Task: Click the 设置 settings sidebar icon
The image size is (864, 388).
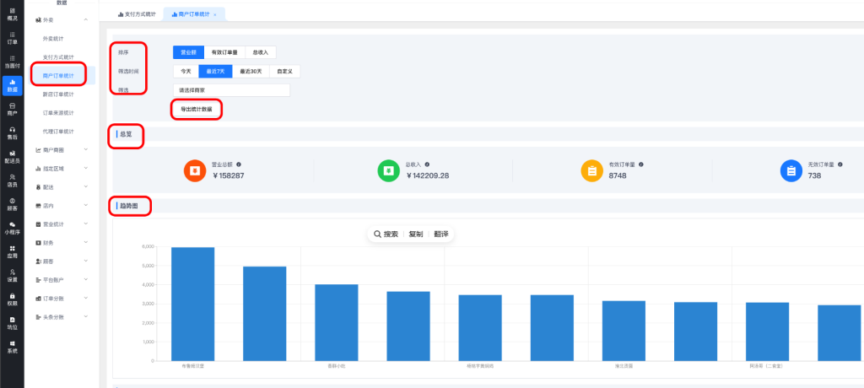Action: [12, 275]
